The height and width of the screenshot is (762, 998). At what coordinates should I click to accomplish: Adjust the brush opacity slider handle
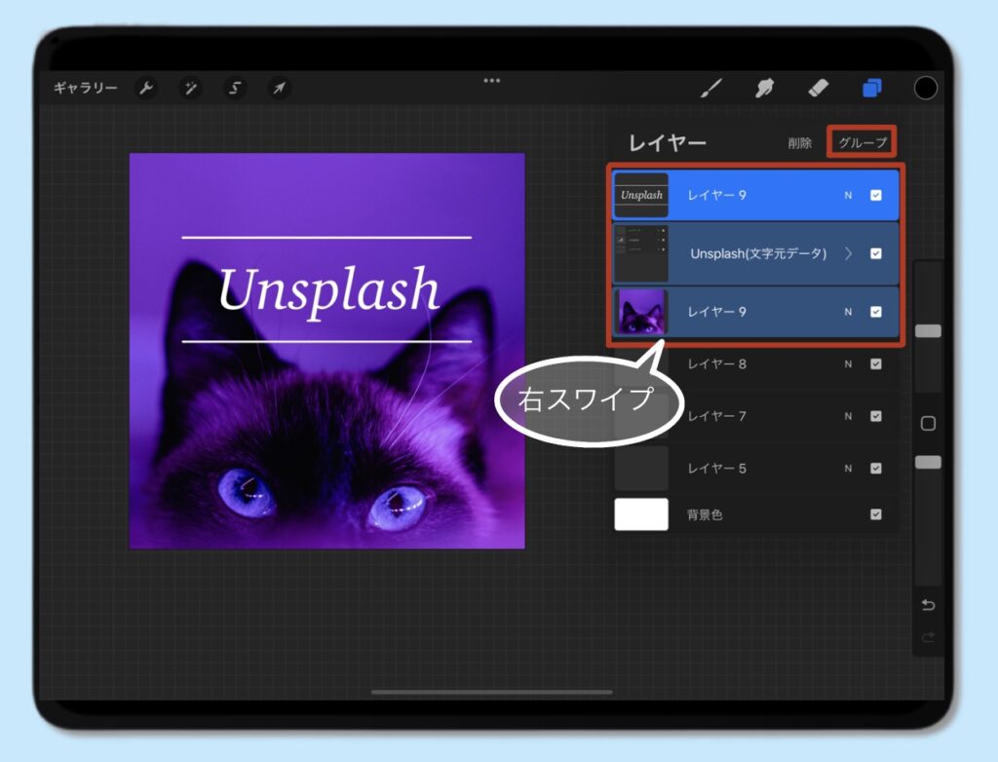pos(928,462)
